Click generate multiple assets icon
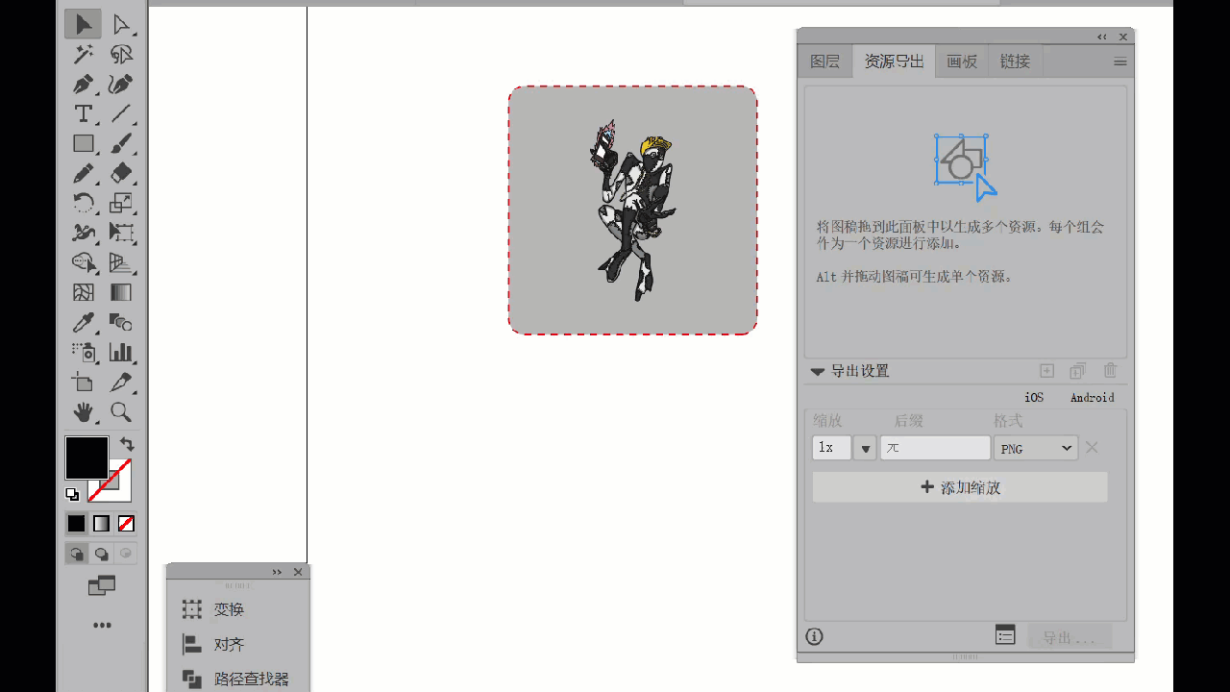Image resolution: width=1230 pixels, height=692 pixels. 1078,371
